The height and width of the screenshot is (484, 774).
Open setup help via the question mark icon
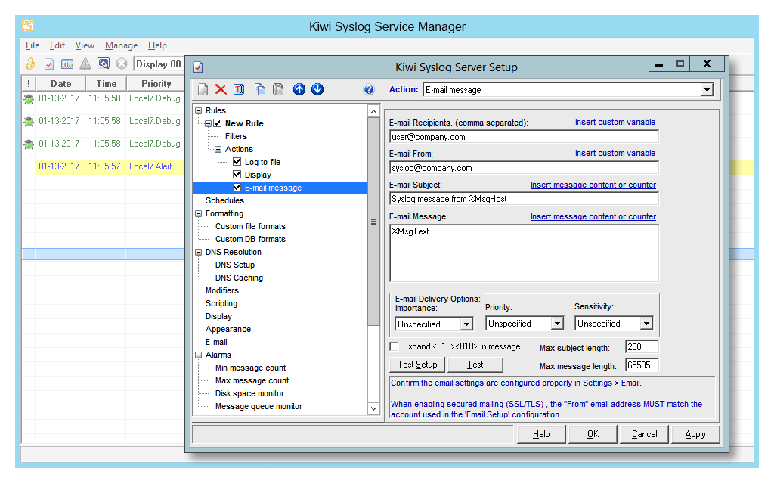pos(370,90)
